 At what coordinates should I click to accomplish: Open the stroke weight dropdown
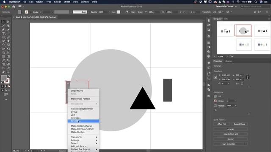pyautogui.click(x=52, y=12)
